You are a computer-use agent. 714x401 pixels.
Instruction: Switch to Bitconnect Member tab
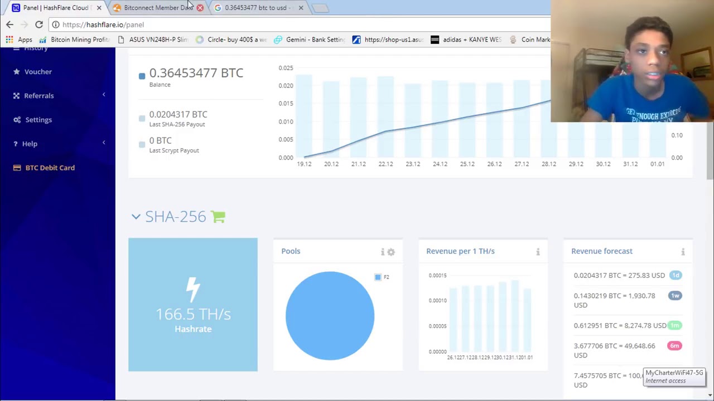158,8
